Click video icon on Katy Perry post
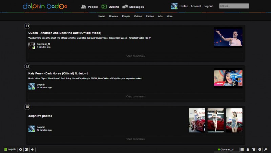Viewport: 271px width, 153px height. (x=27, y=66)
